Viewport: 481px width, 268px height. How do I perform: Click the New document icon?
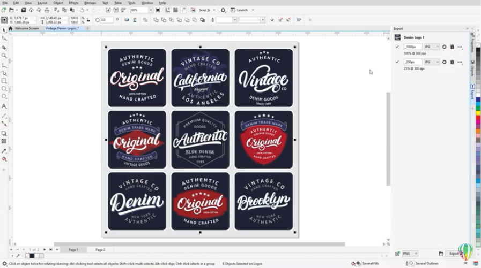[4, 10]
